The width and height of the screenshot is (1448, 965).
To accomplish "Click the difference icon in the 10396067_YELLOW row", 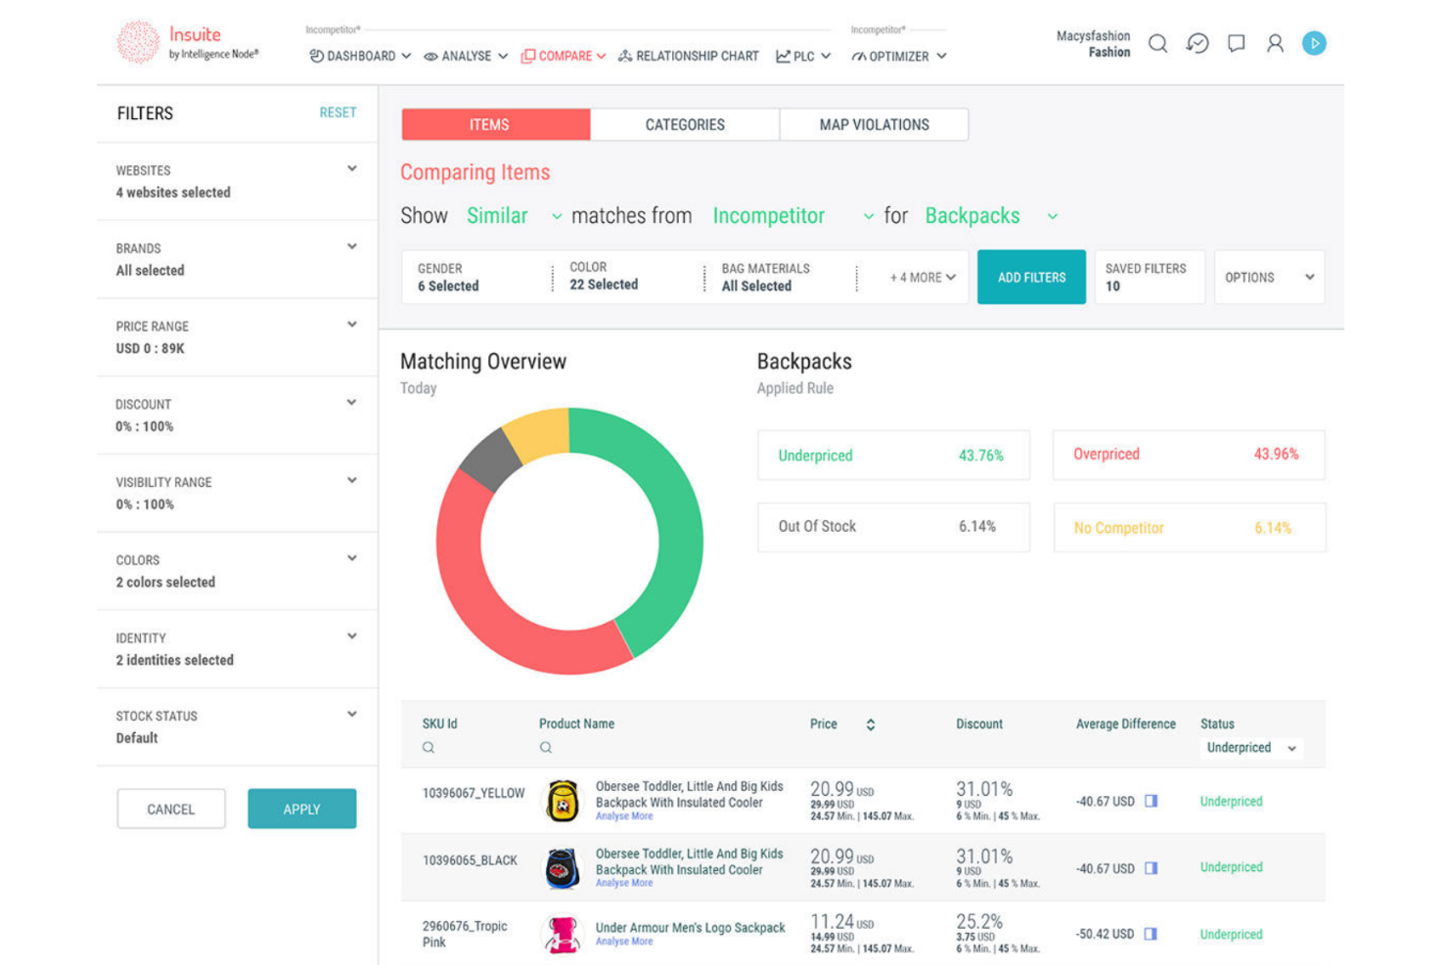I will pyautogui.click(x=1152, y=801).
